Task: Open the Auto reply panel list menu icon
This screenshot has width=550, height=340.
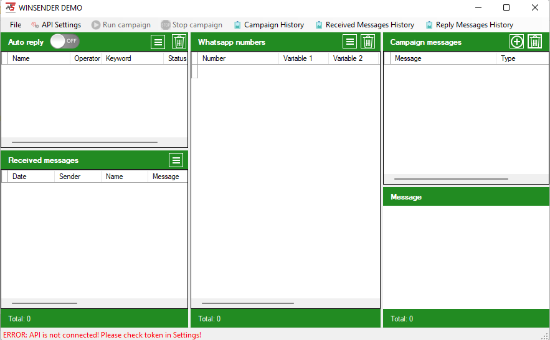Action: pos(158,42)
